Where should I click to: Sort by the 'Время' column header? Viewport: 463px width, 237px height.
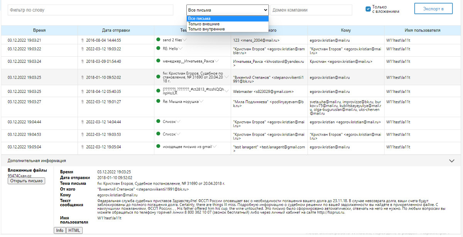coord(39,30)
